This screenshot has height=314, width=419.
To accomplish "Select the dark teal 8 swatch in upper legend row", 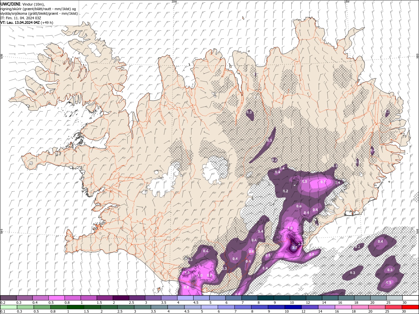I will [265, 298].
